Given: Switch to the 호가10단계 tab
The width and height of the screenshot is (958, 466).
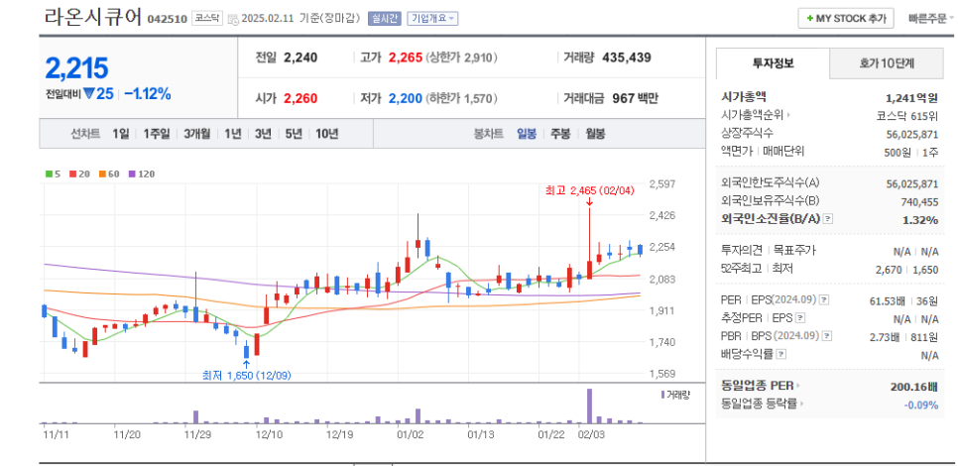Looking at the screenshot, I should coord(886,62).
